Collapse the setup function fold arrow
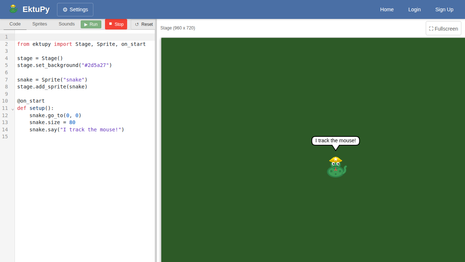 pos(13,109)
